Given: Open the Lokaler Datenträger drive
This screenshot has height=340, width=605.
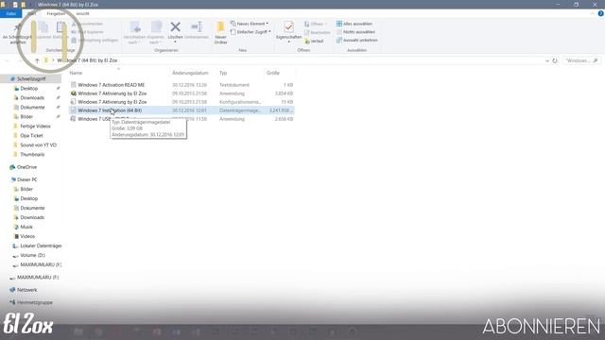Looking at the screenshot, I should tap(41, 246).
